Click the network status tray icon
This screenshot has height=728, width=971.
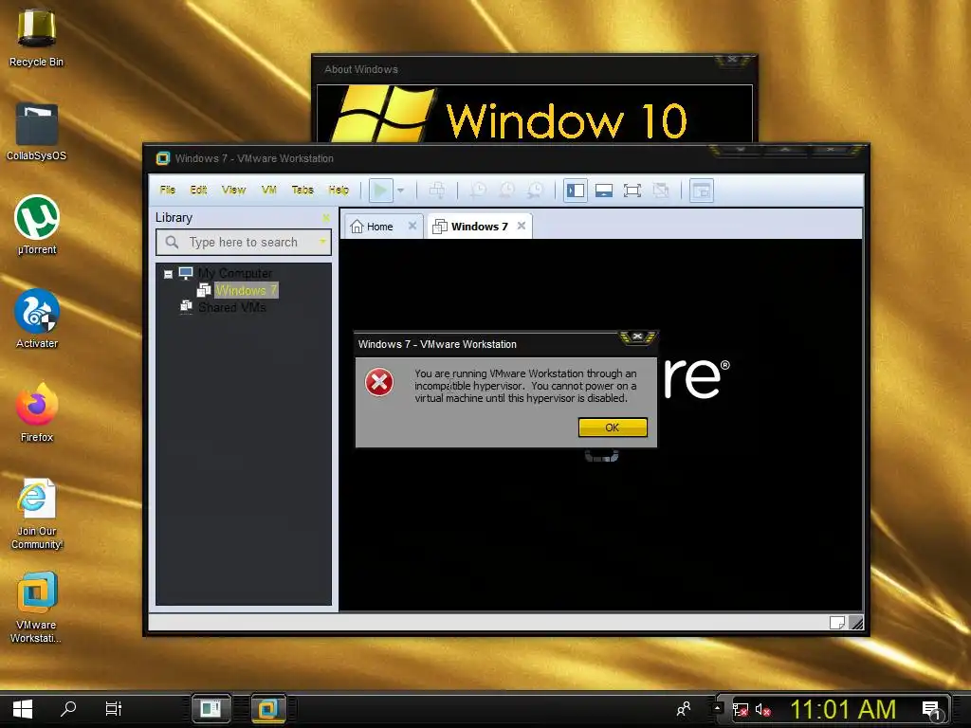click(740, 709)
